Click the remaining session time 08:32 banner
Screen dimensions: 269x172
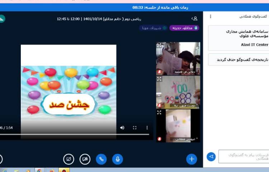coord(160,8)
